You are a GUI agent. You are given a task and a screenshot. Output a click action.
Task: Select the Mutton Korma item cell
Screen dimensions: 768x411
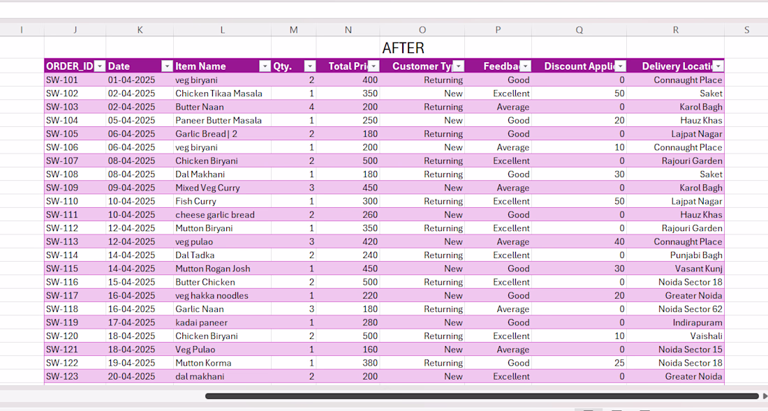pos(222,363)
